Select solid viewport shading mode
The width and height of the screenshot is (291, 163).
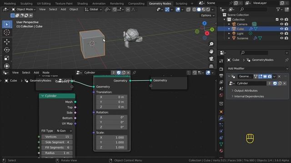tap(199, 10)
